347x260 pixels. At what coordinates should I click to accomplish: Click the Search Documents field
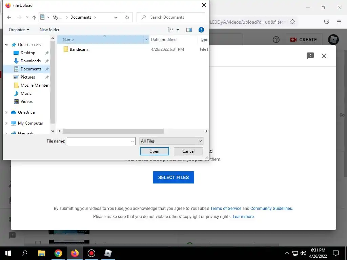tap(171, 17)
